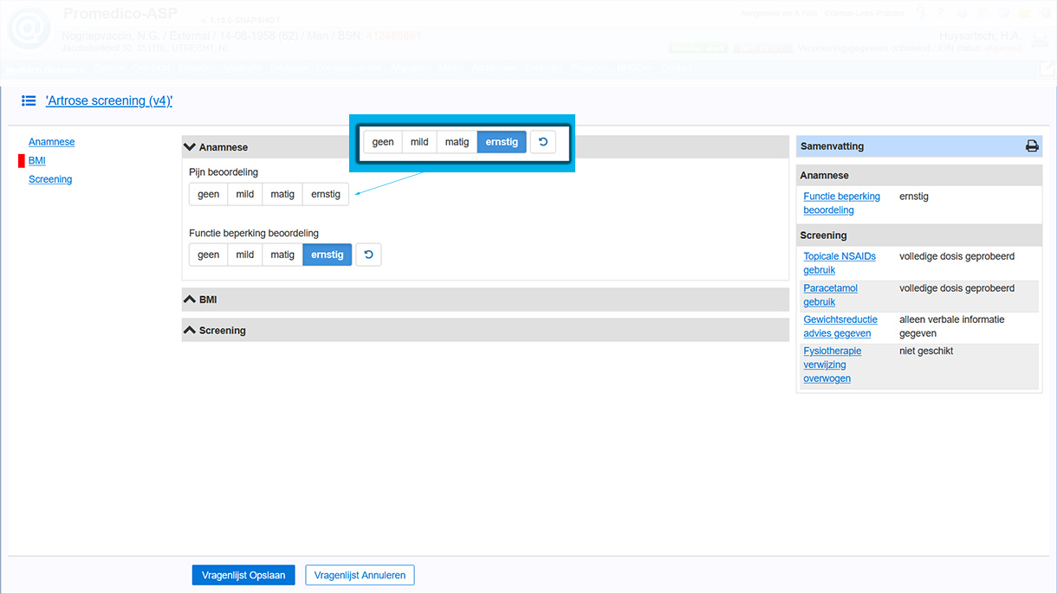Go to Screening in the left navigation

point(50,179)
